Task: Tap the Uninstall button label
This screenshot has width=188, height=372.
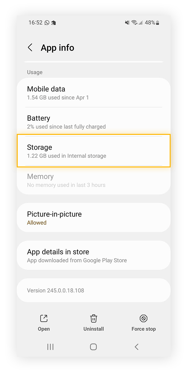Action: point(93,329)
